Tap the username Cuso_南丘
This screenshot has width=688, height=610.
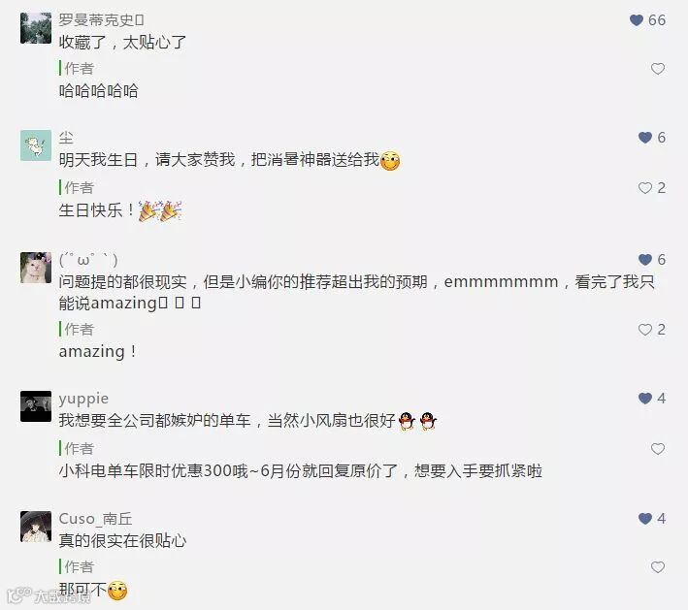coord(95,519)
